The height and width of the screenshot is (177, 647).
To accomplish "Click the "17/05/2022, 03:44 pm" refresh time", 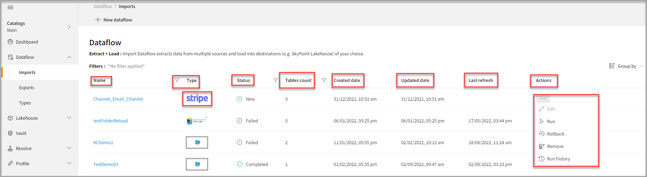I will (x=490, y=121).
